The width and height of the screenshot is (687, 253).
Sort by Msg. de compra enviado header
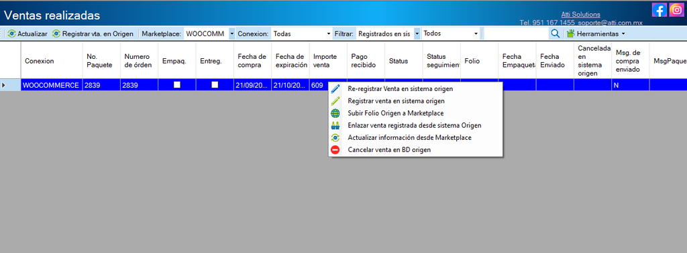pos(631,61)
